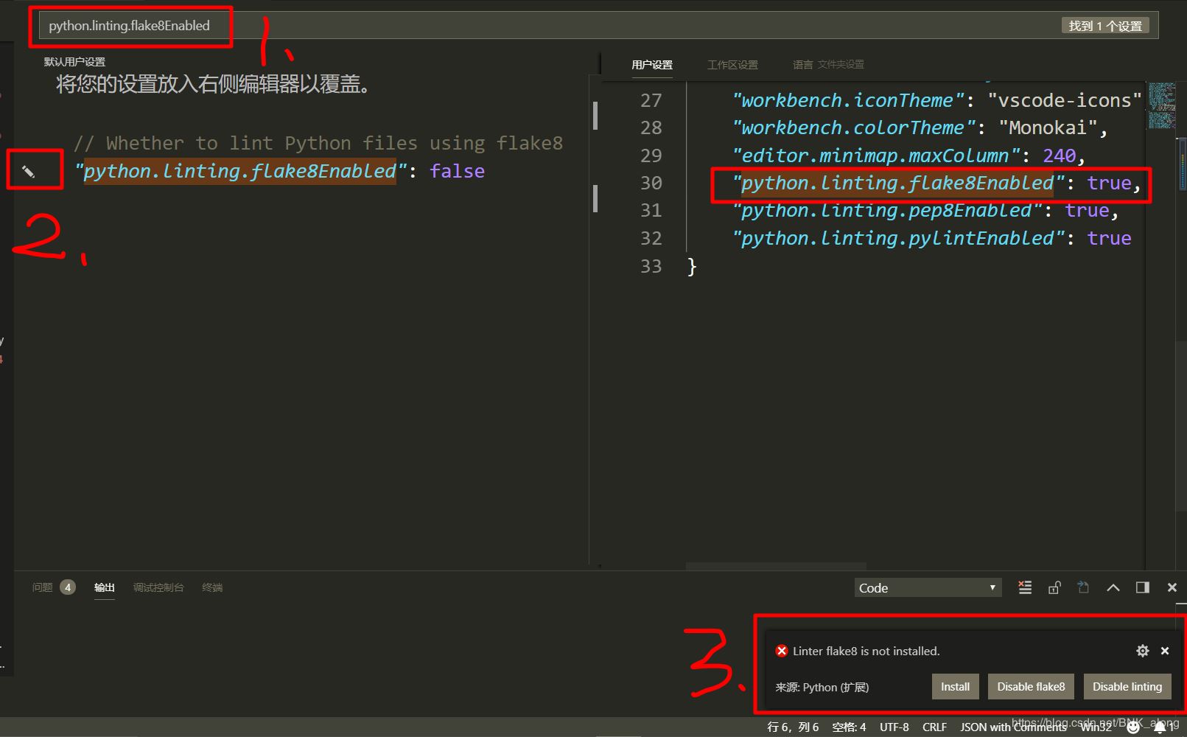Click the default python.linting.flake8Enabled key
Viewport: 1187px width, 737px height.
click(x=240, y=171)
